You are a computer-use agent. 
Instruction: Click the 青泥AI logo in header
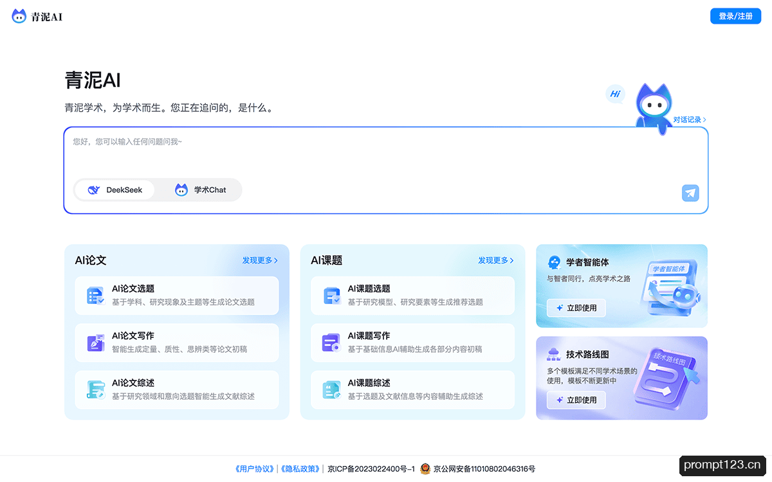(37, 17)
